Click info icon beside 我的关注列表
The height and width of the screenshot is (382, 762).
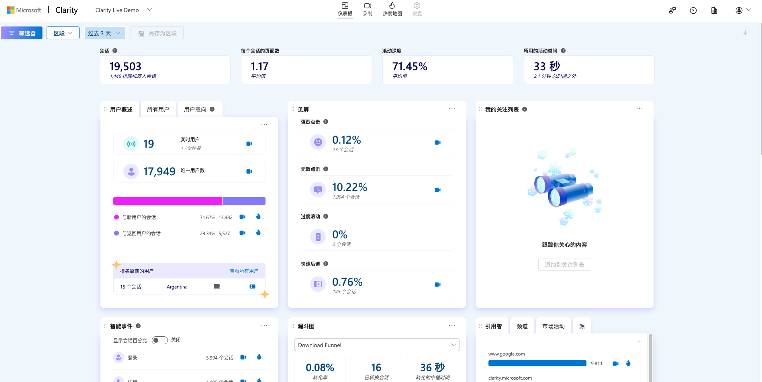tap(525, 109)
